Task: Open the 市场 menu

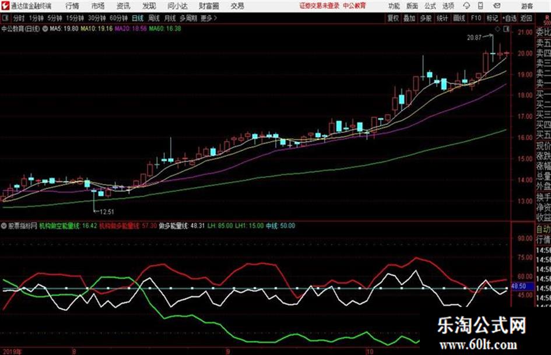Action: (x=98, y=6)
